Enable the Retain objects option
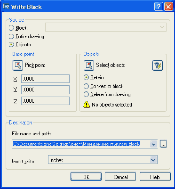The width and height of the screenshot is (175, 189). [x=86, y=78]
